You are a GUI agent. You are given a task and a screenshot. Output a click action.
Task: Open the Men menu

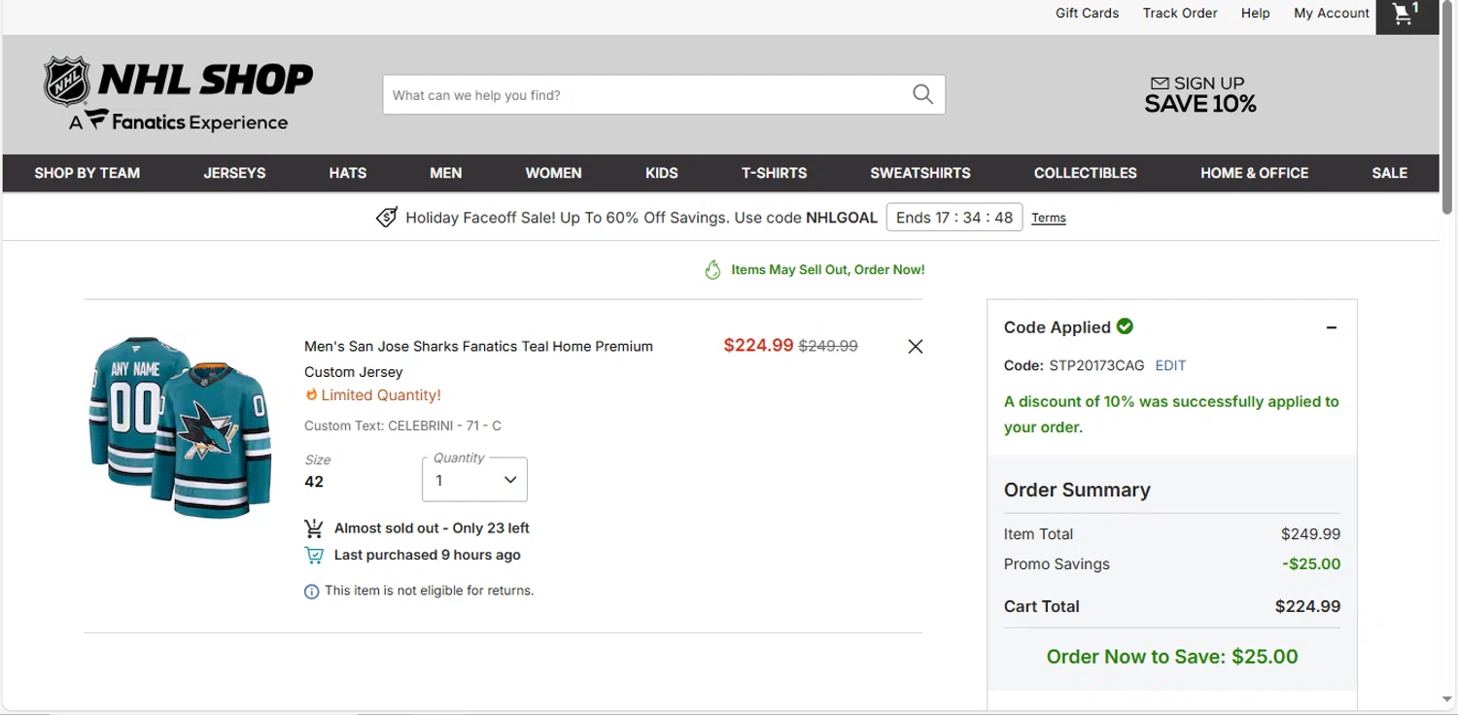(x=446, y=173)
